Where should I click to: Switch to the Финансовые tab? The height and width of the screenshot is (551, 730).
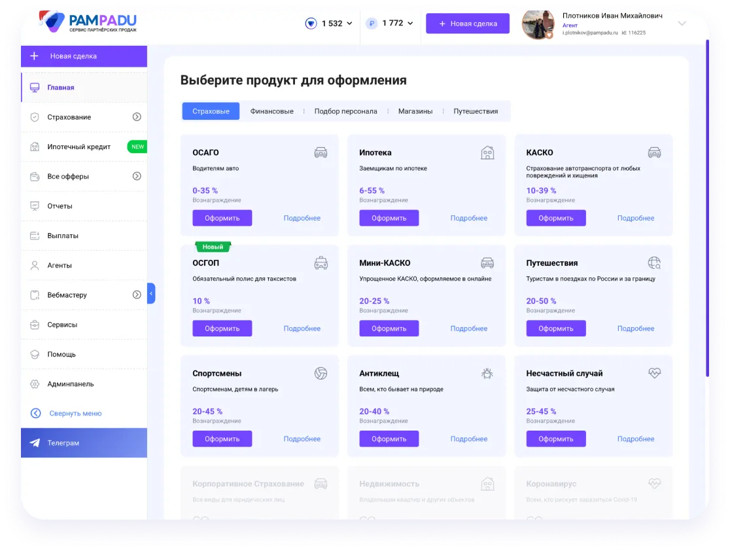pyautogui.click(x=271, y=111)
